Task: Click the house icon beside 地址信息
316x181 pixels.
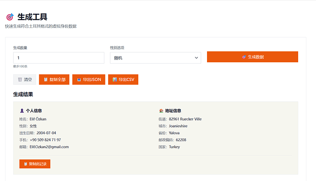Action: click(161, 110)
